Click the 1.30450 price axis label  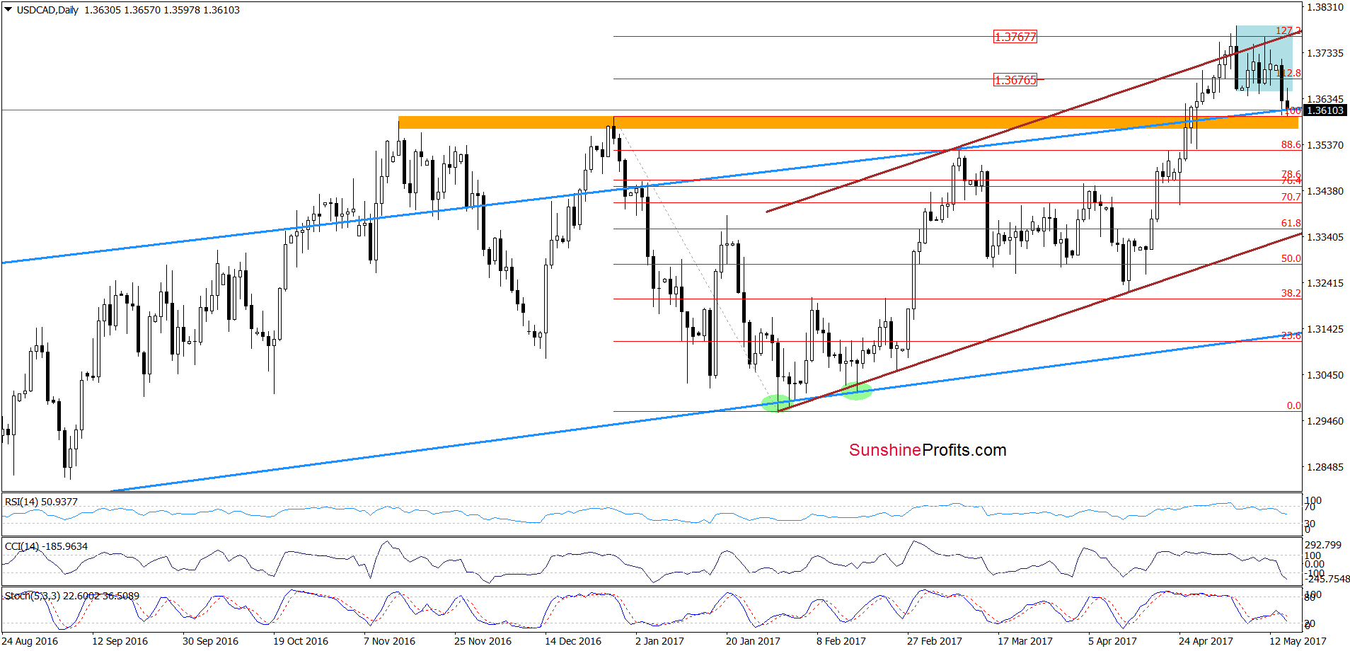1325,375
